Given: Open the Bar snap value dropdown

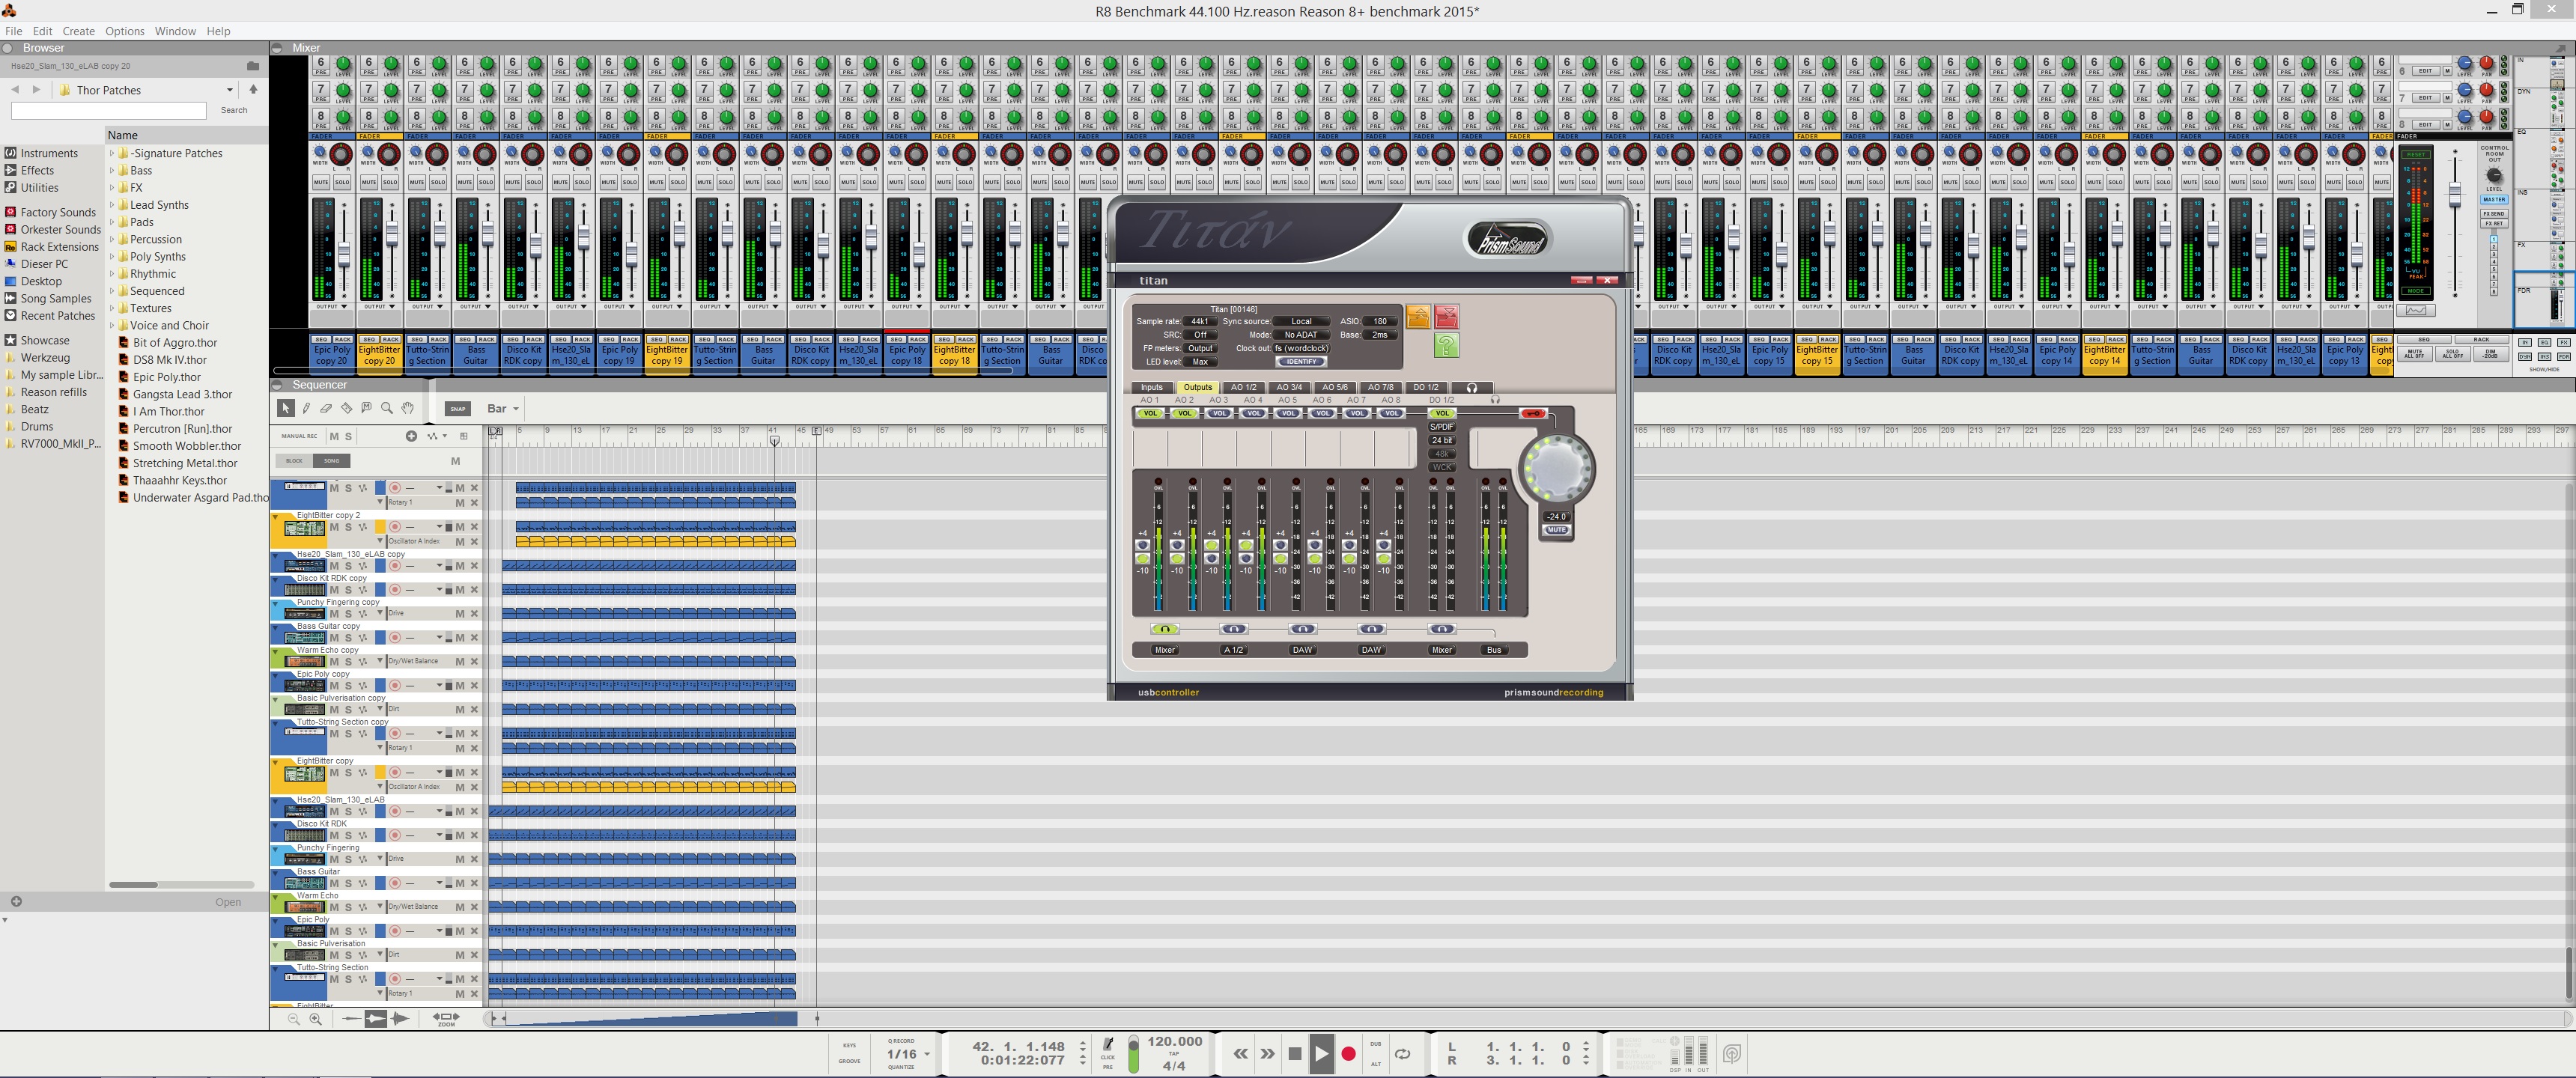Looking at the screenshot, I should (503, 408).
